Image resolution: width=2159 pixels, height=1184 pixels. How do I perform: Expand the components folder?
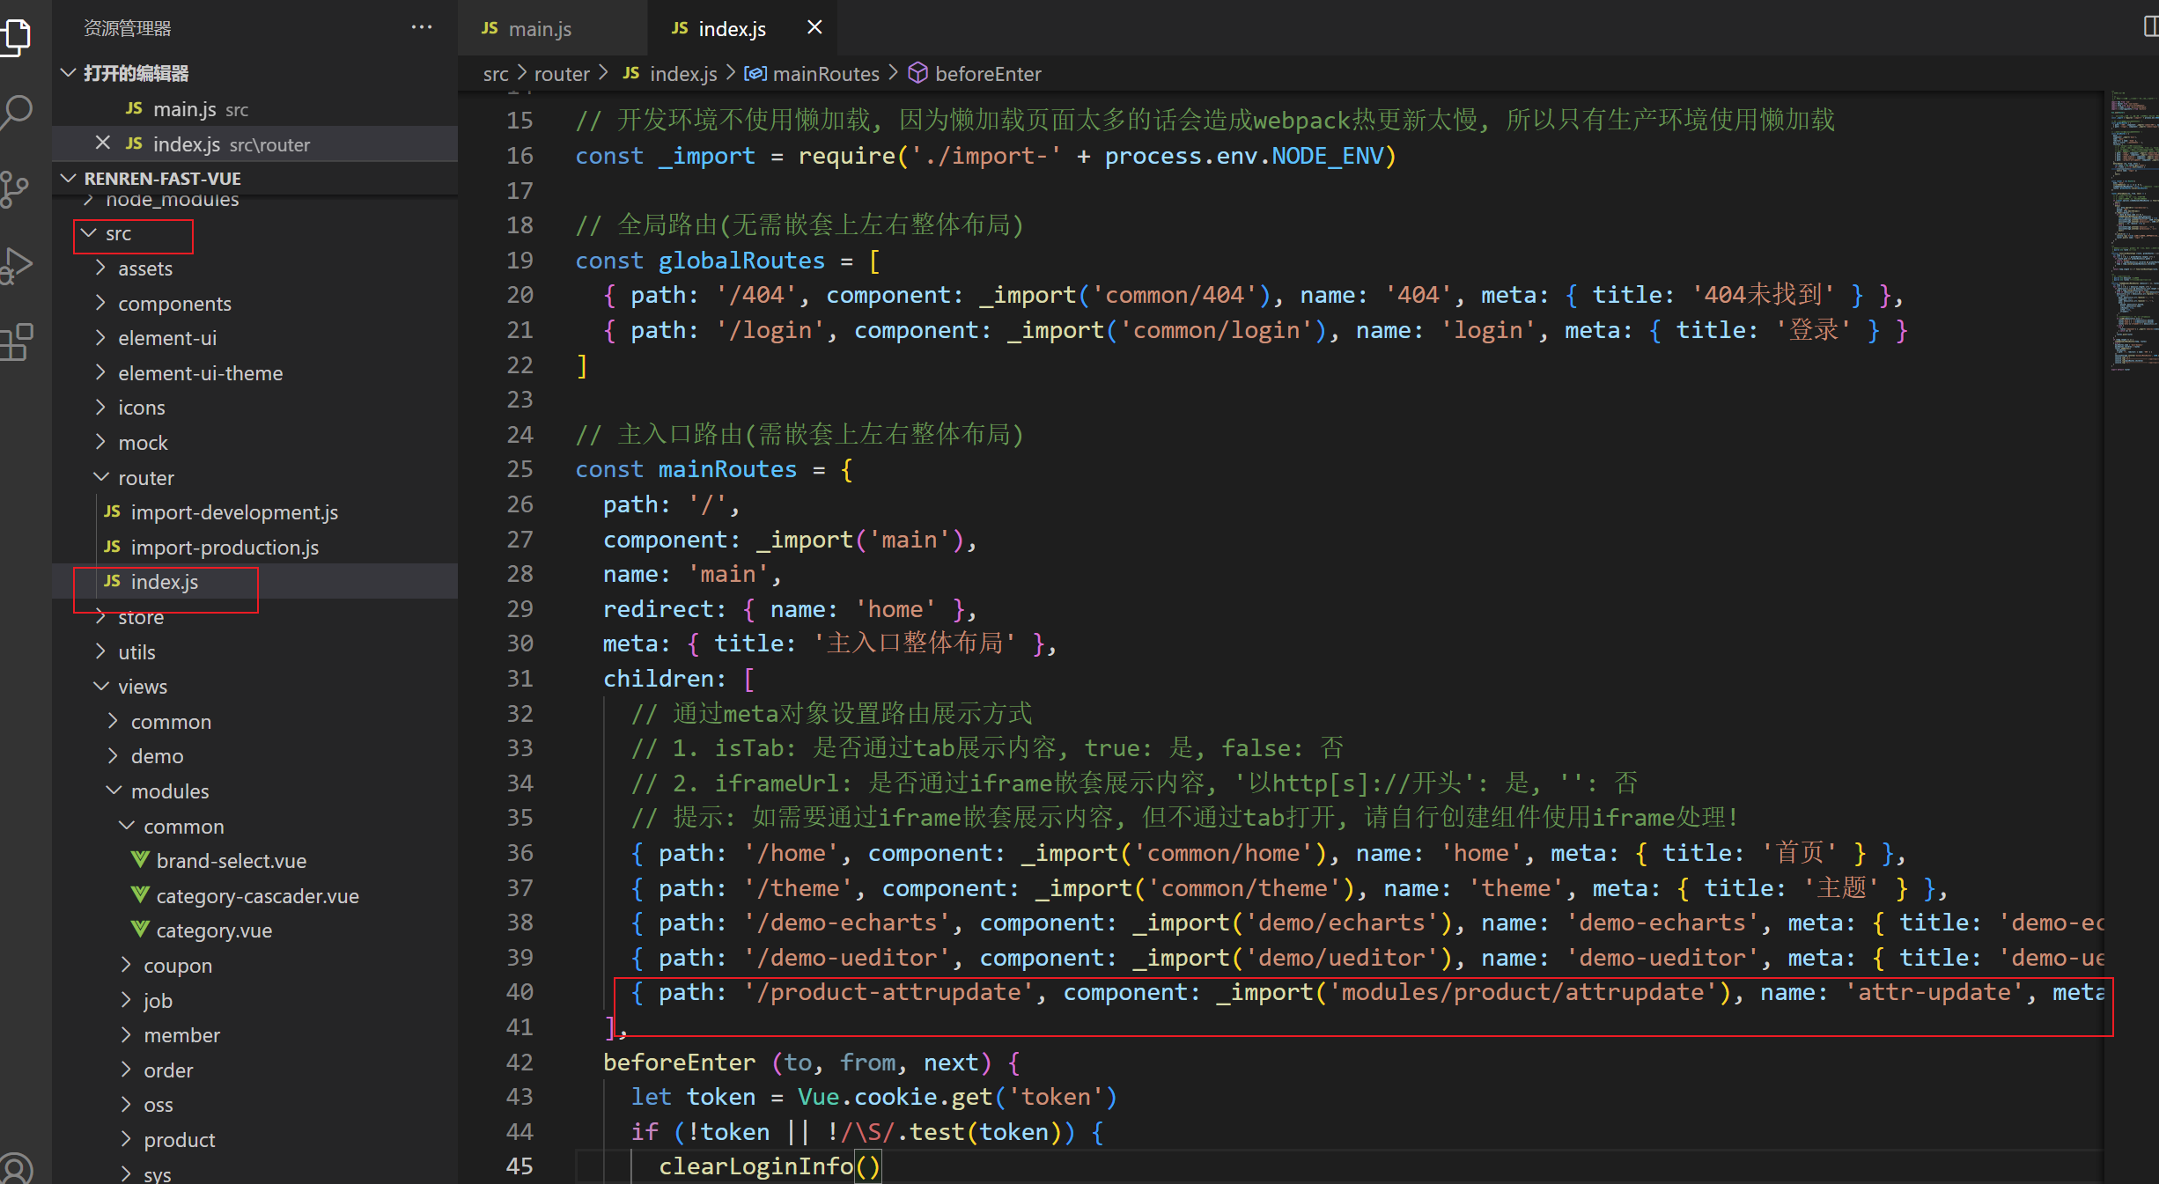pos(174,304)
